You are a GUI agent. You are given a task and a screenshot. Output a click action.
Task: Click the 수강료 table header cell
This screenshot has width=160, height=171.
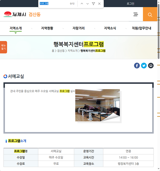21,164
